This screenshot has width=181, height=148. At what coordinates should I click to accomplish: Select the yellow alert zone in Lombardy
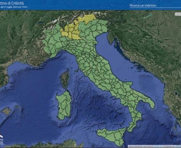coord(71,32)
